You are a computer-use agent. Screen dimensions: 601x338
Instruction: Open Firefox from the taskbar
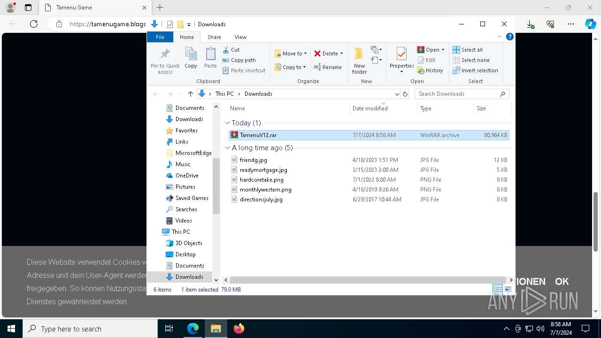(x=239, y=329)
